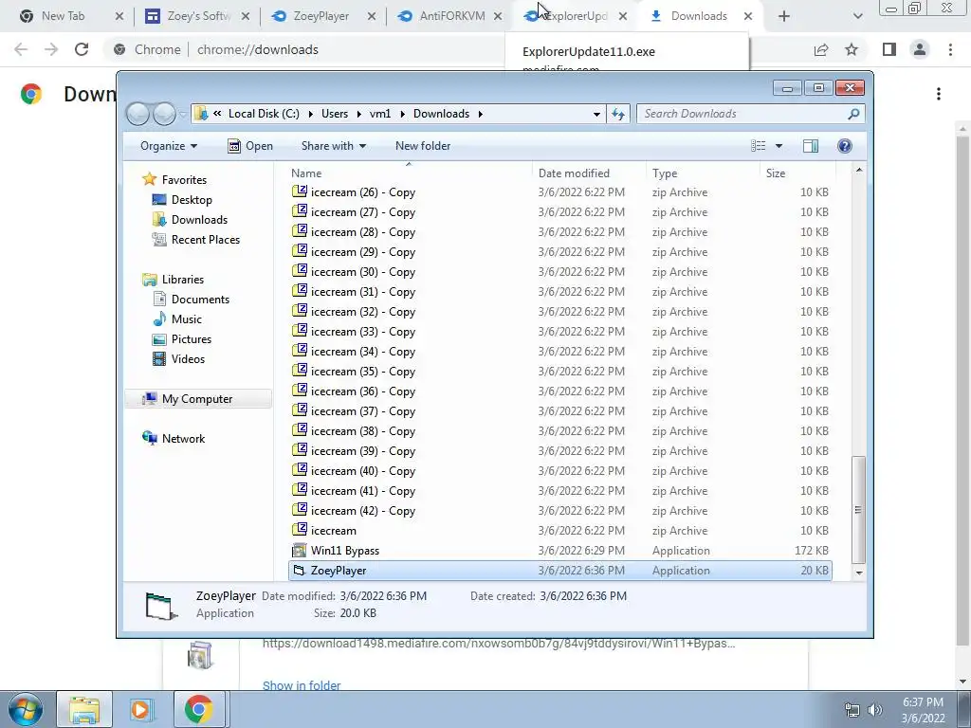Viewport: 971px width, 728px height.
Task: Open the Organize dropdown menu
Action: point(169,146)
